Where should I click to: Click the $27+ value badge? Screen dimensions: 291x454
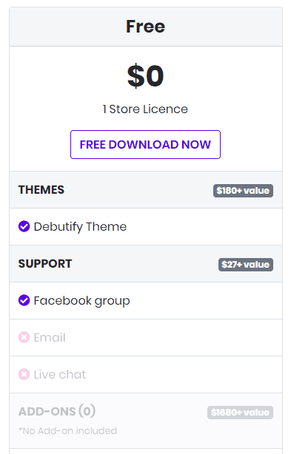point(246,265)
